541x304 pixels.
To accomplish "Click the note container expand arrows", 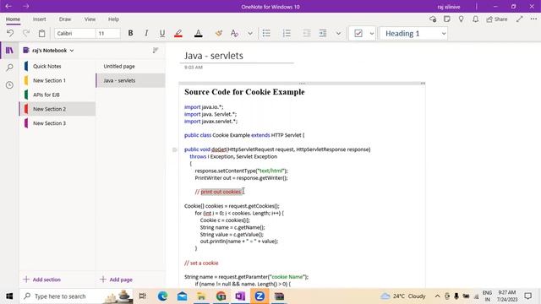I will pos(423,84).
